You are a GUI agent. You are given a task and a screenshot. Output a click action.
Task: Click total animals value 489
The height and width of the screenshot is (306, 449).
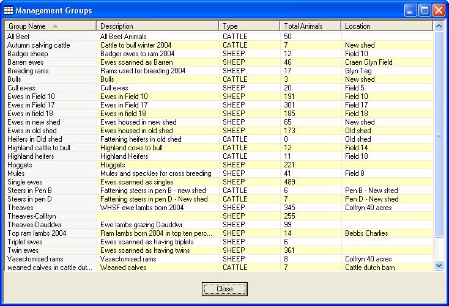point(289,182)
